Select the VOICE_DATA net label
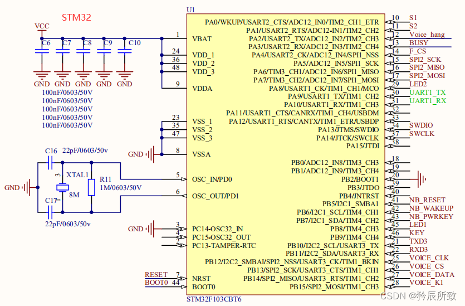 coord(432,274)
